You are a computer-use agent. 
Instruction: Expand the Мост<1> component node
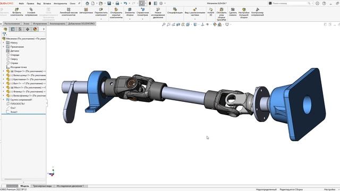point(3,88)
